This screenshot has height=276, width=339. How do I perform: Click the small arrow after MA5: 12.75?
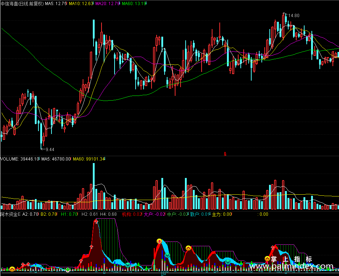coord(67,3)
